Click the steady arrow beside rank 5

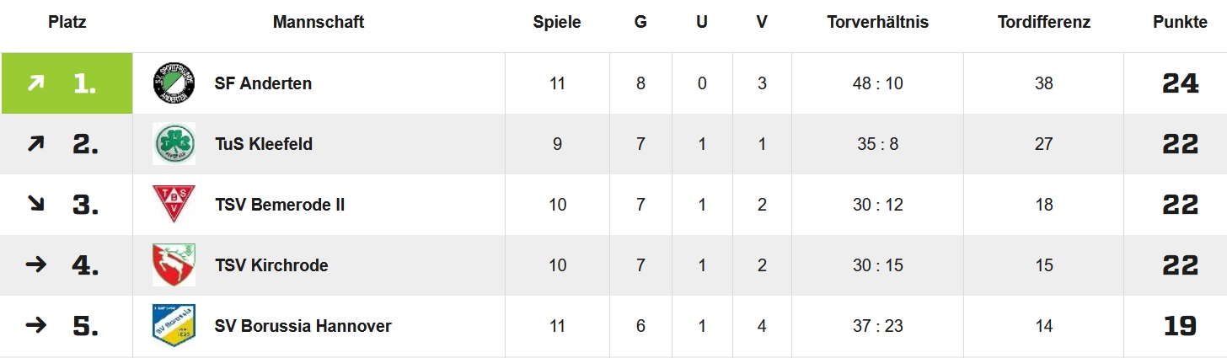pyautogui.click(x=35, y=325)
